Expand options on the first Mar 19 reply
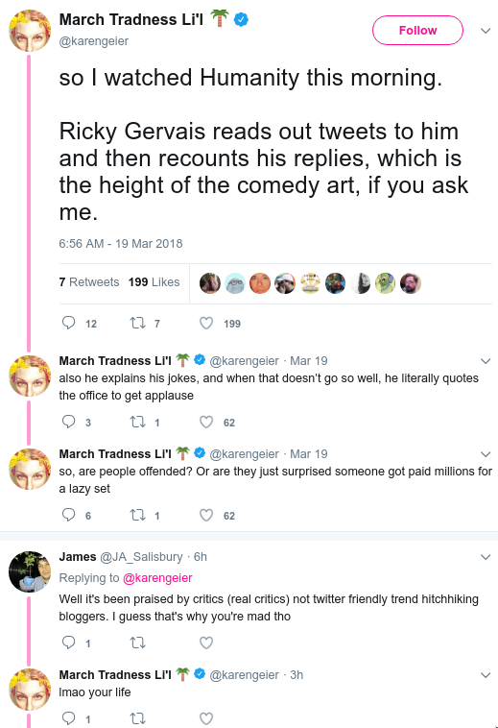 coord(486,361)
